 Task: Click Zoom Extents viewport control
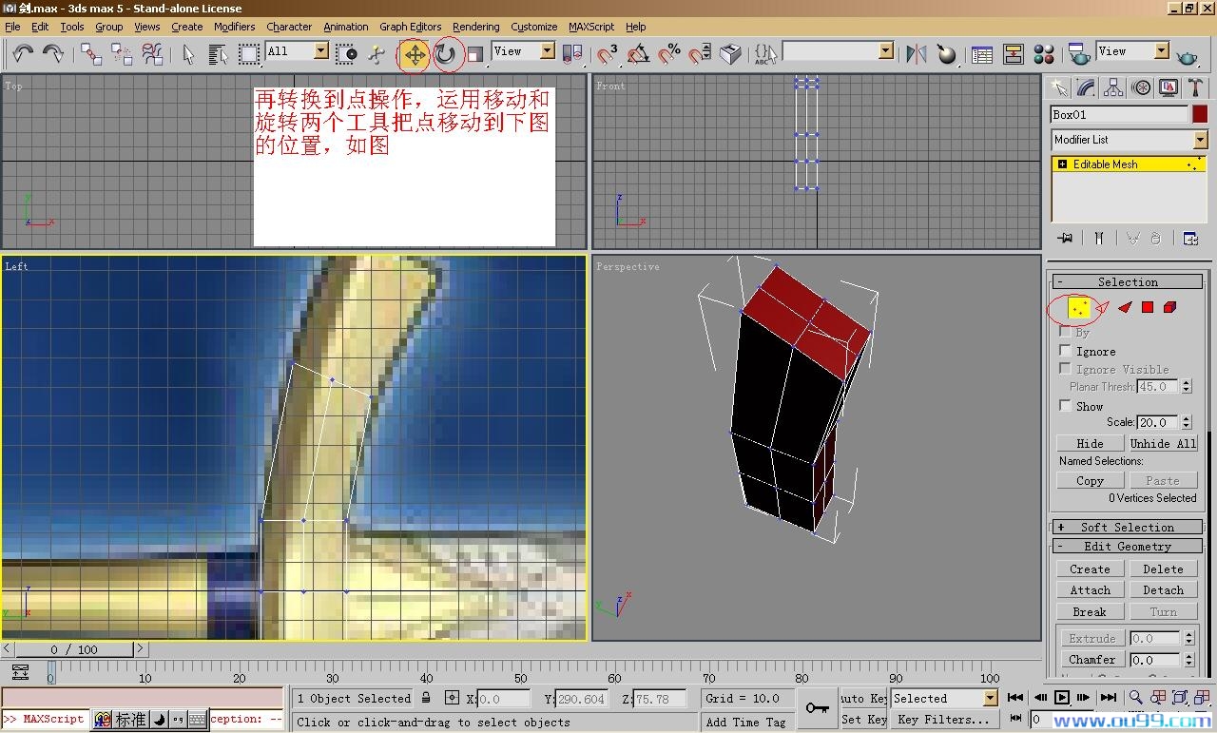(x=1180, y=699)
